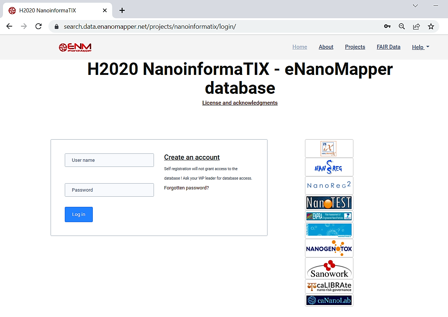Go to the Home nav item
Image resolution: width=448 pixels, height=317 pixels.
[300, 47]
